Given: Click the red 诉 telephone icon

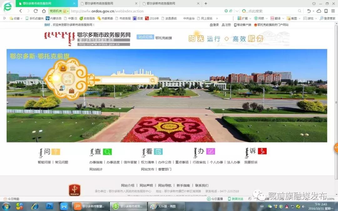Looking at the screenshot, I should click(263, 151).
